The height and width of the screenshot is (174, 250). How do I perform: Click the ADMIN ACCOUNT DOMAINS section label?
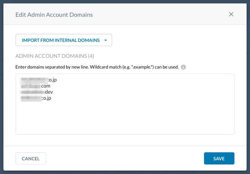tap(51, 56)
